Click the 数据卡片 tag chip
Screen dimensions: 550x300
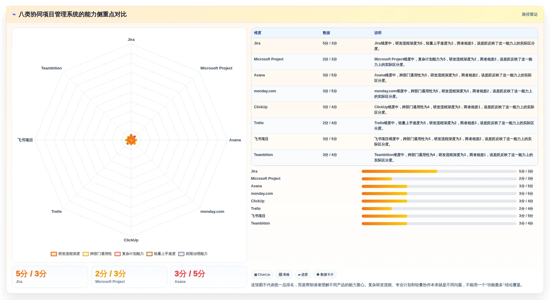point(325,274)
